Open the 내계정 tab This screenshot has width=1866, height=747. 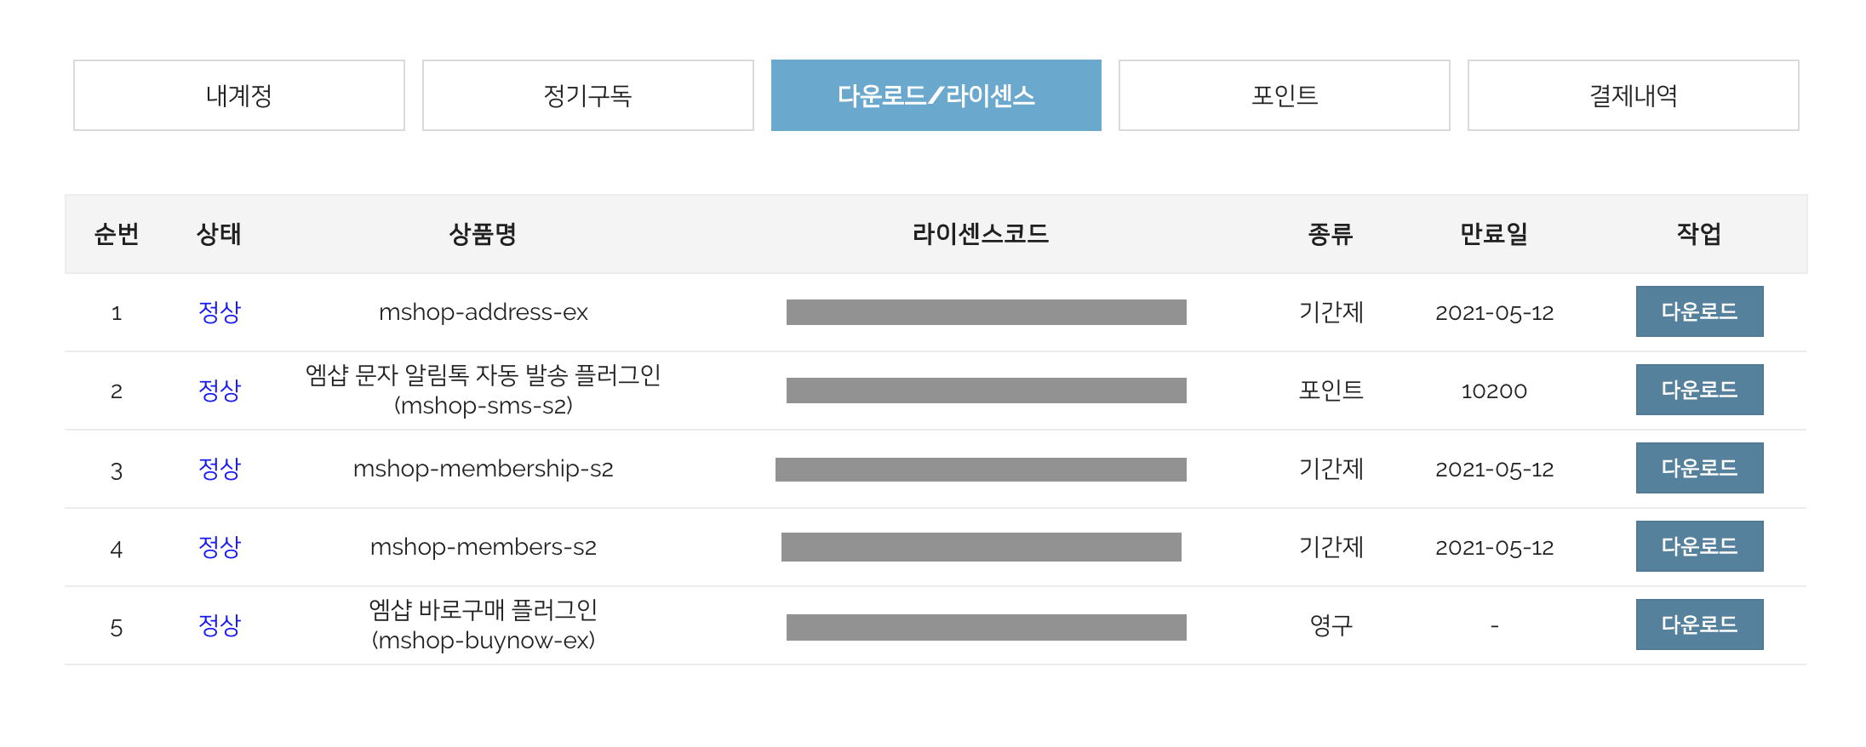pyautogui.click(x=239, y=95)
